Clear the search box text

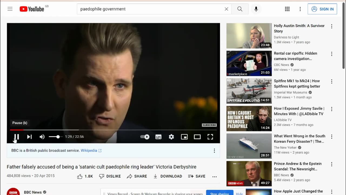pyautogui.click(x=226, y=9)
